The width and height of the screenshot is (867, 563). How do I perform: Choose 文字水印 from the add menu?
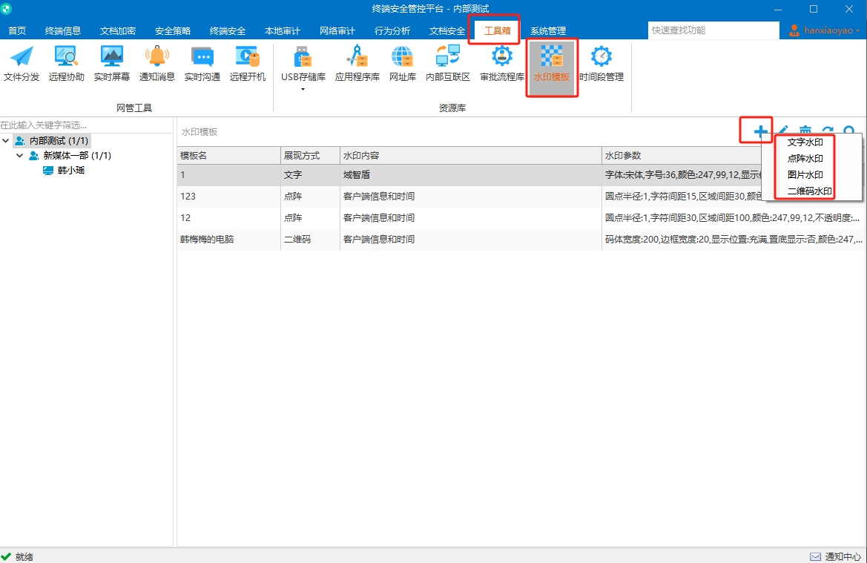point(805,142)
